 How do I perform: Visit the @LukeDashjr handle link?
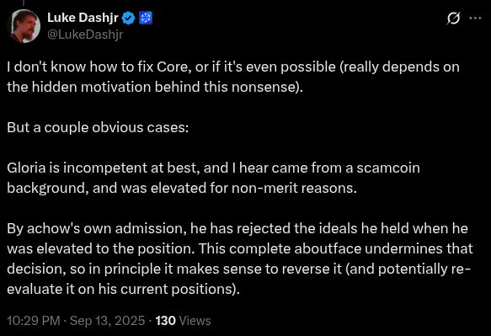tap(85, 35)
